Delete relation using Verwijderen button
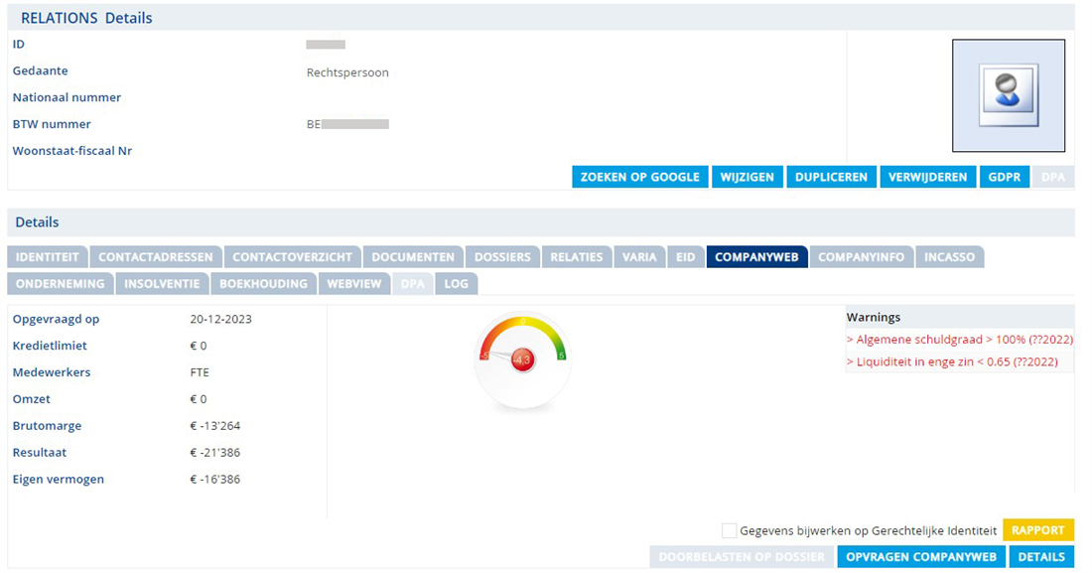The height and width of the screenshot is (573, 1092). click(x=927, y=177)
